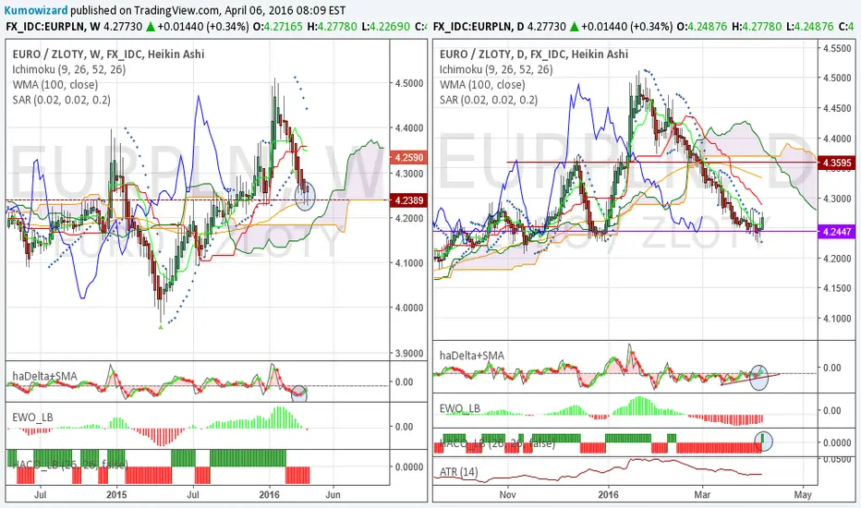Select the EURO / ZLOTY, D chart title

(x=534, y=54)
